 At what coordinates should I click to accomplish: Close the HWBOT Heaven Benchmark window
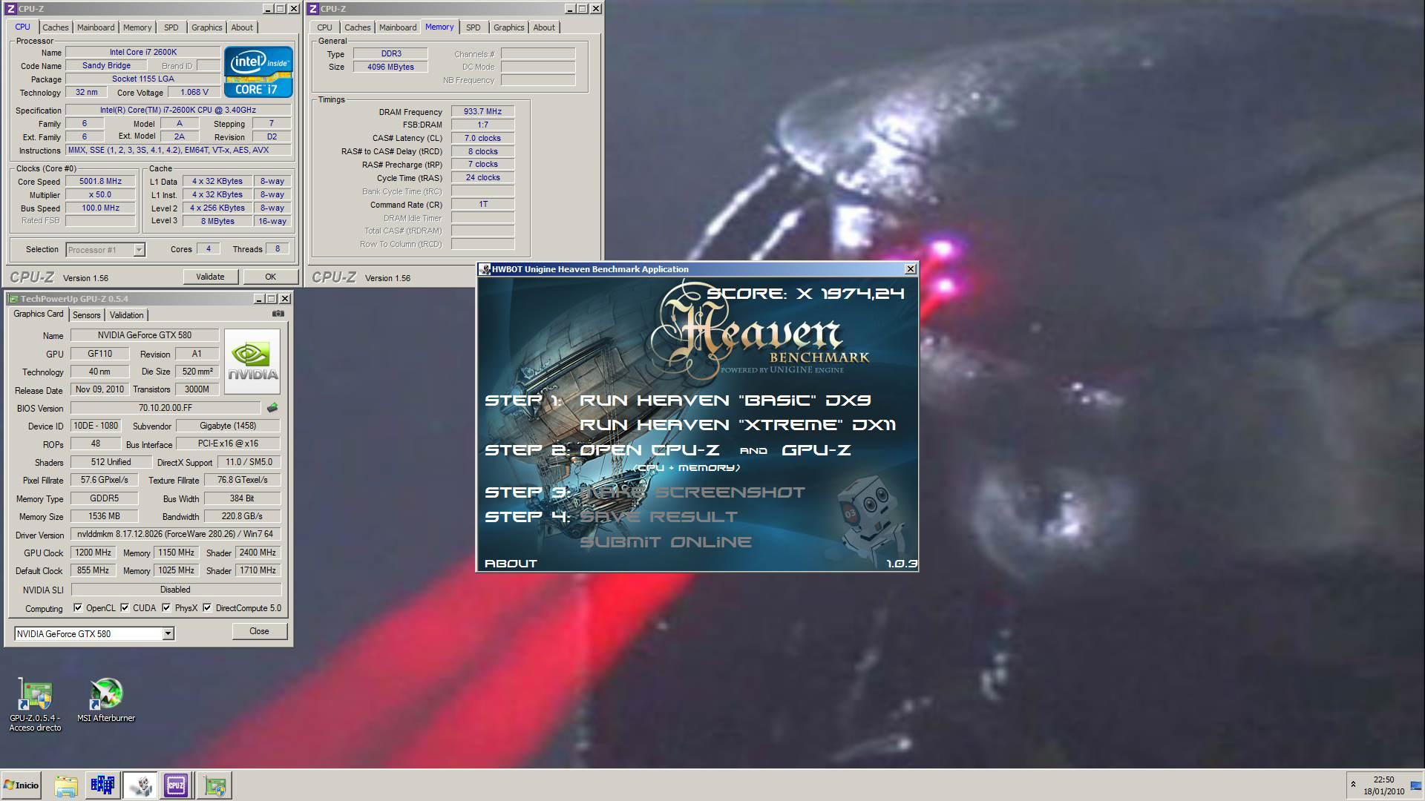910,269
